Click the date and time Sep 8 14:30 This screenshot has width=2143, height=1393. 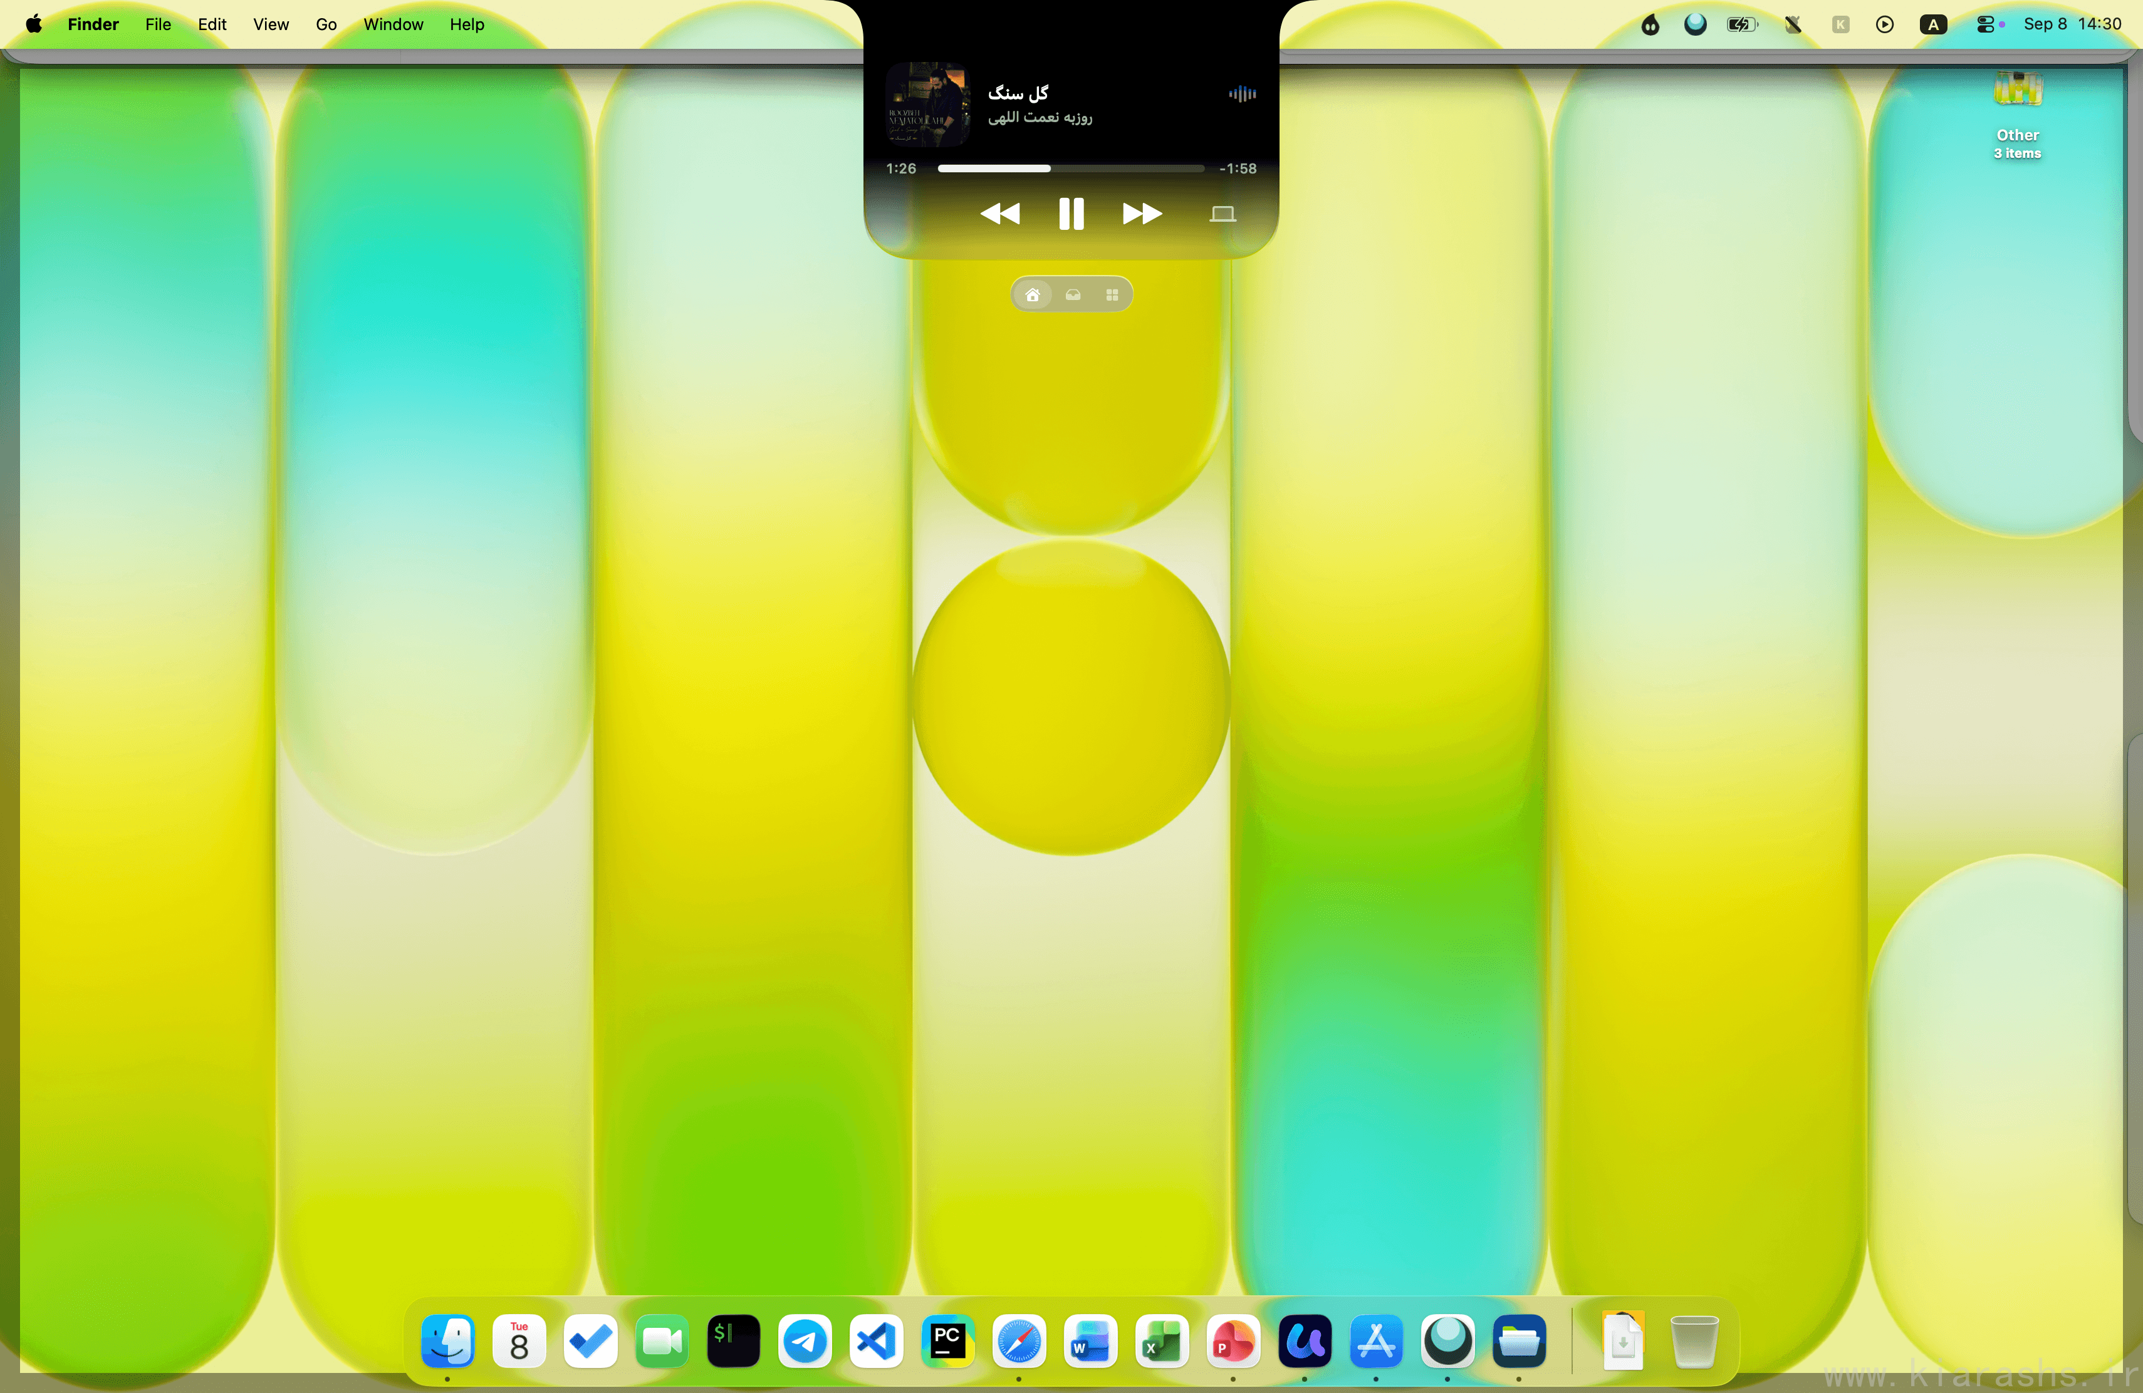pyautogui.click(x=2072, y=24)
